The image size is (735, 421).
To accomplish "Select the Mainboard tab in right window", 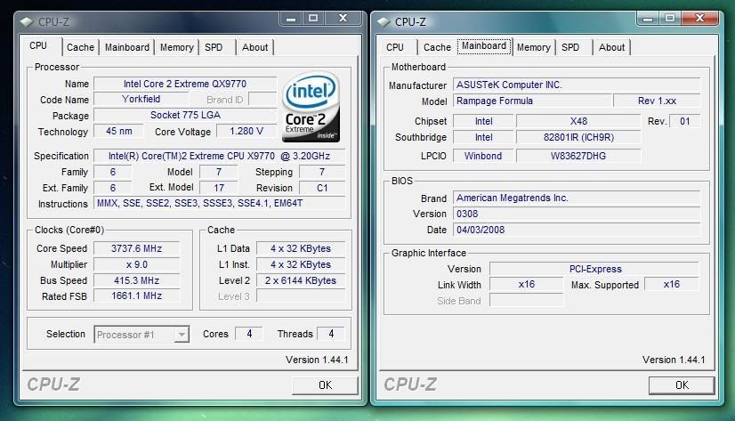I will pos(484,46).
